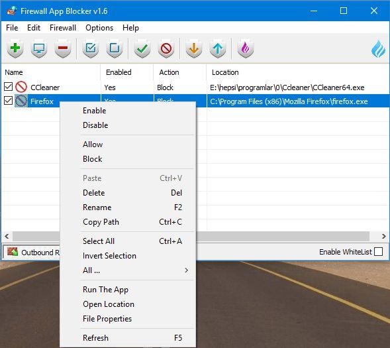The height and width of the screenshot is (348, 390).
Task: Click the checked-box Enable toolbar icon
Action: coord(91,48)
